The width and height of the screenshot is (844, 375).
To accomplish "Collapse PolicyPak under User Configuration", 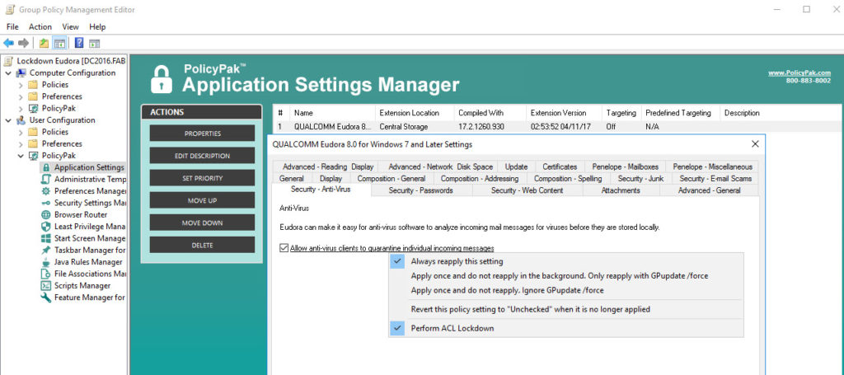I will tap(21, 156).
